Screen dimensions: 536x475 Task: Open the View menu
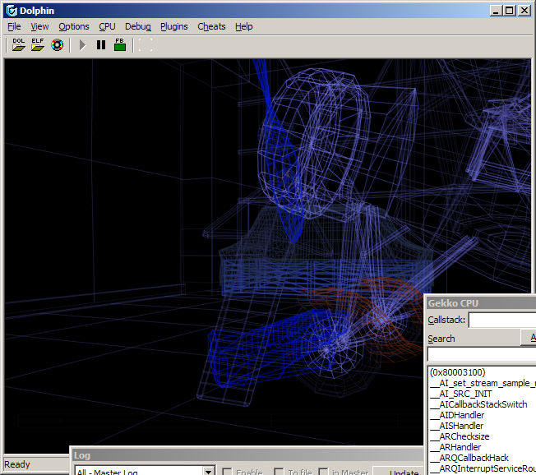(39, 26)
